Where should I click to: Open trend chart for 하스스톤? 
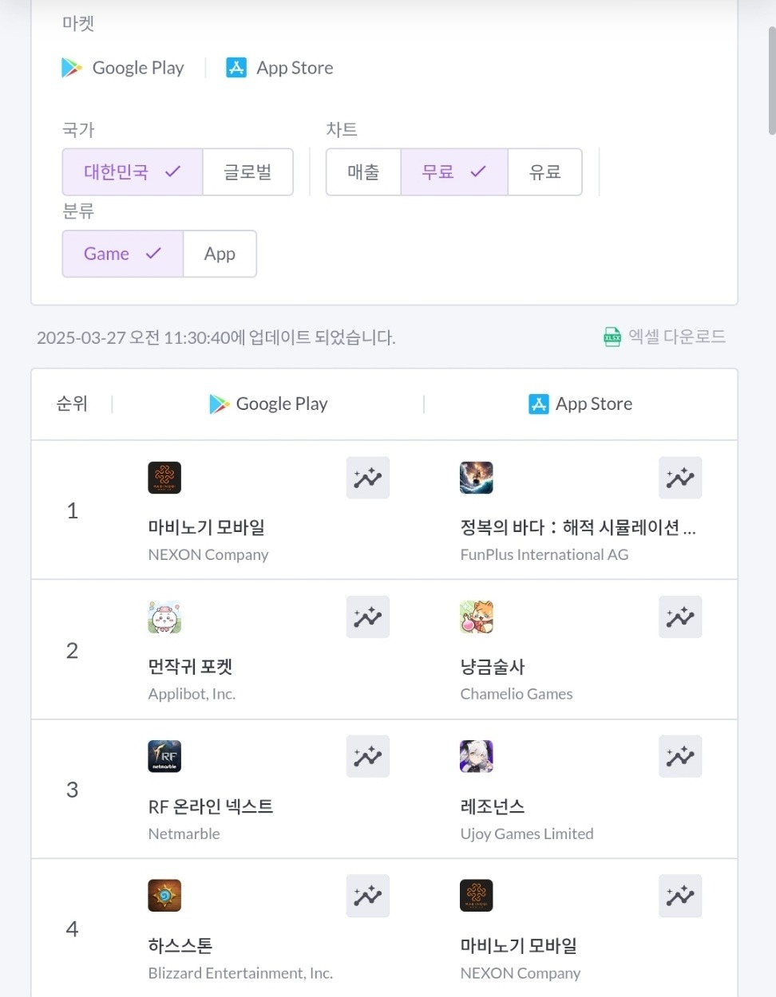(x=367, y=896)
